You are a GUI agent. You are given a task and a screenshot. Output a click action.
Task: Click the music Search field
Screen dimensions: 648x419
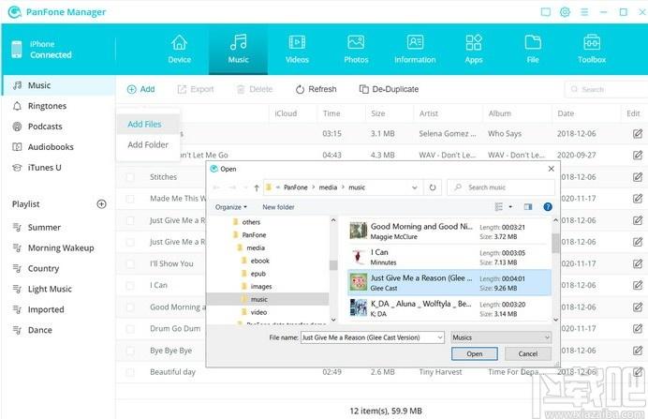coord(606,89)
